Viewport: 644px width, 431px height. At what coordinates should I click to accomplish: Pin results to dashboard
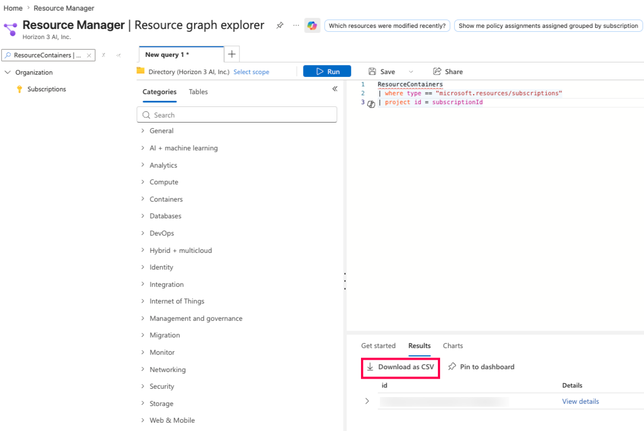tap(481, 367)
